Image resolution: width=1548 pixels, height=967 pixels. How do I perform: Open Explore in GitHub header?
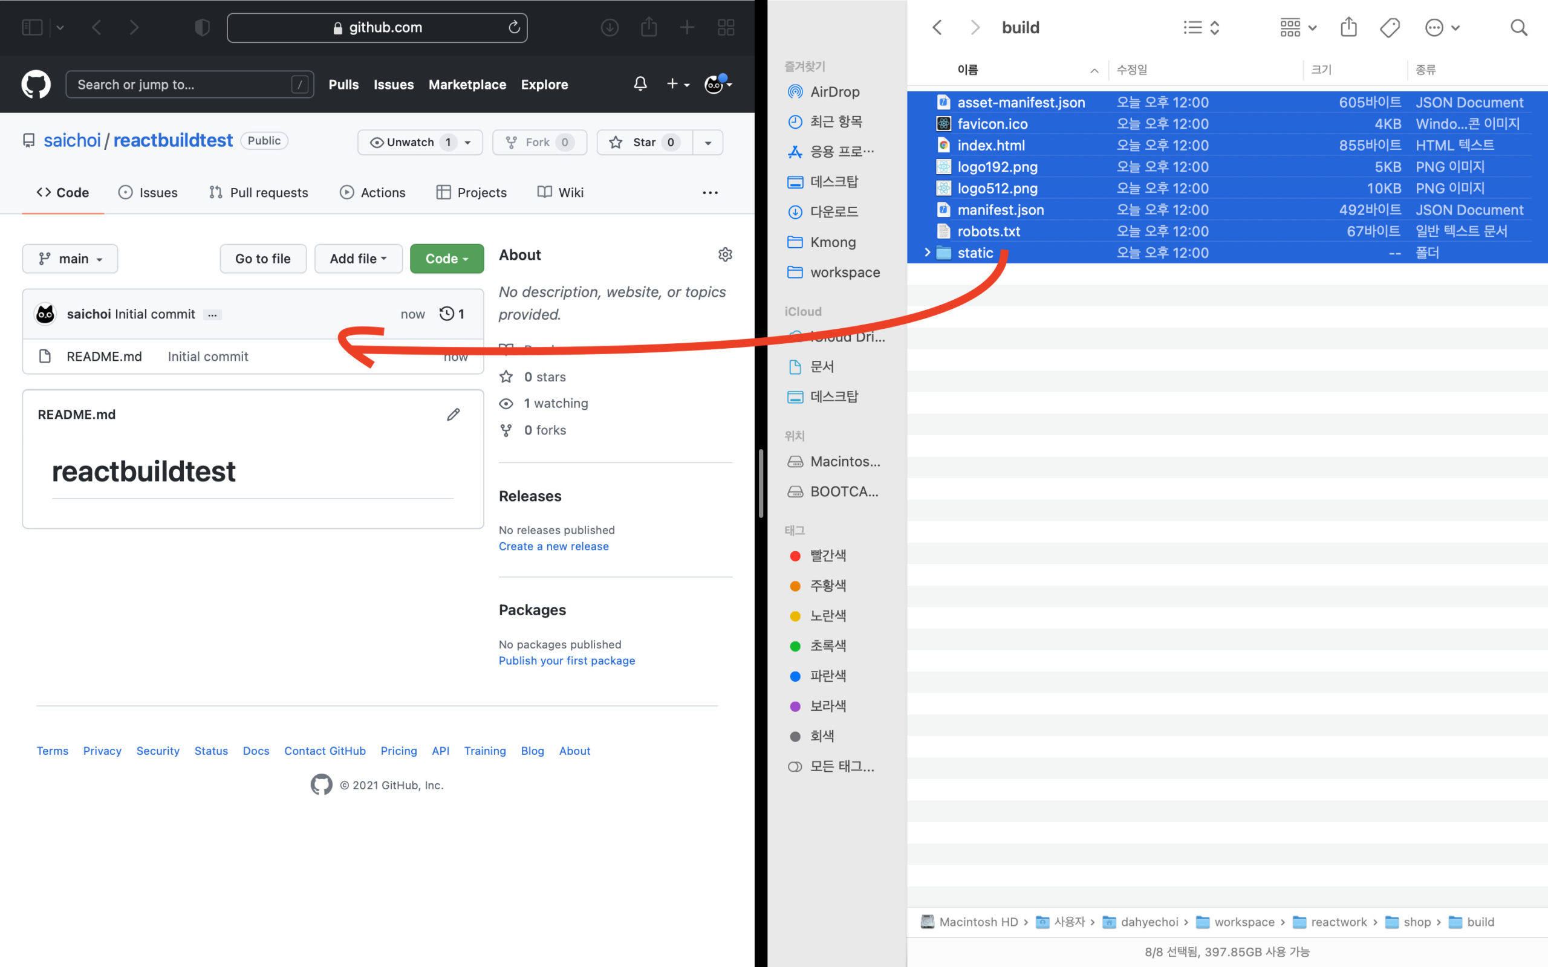pos(544,85)
